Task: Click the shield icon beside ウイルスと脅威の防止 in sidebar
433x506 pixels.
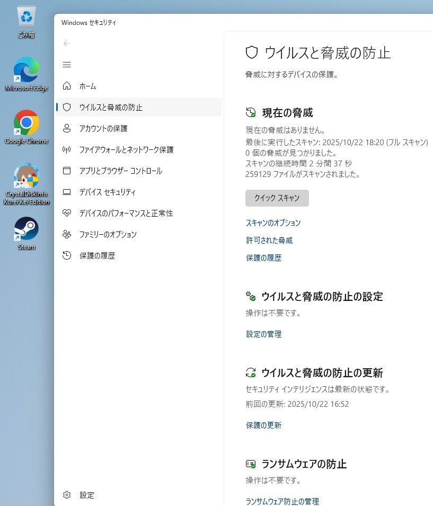Action: 67,107
